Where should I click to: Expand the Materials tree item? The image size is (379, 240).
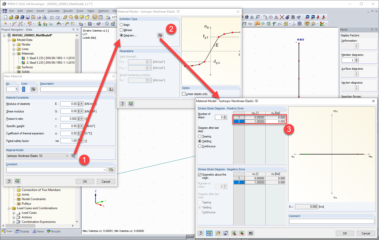coord(14,53)
